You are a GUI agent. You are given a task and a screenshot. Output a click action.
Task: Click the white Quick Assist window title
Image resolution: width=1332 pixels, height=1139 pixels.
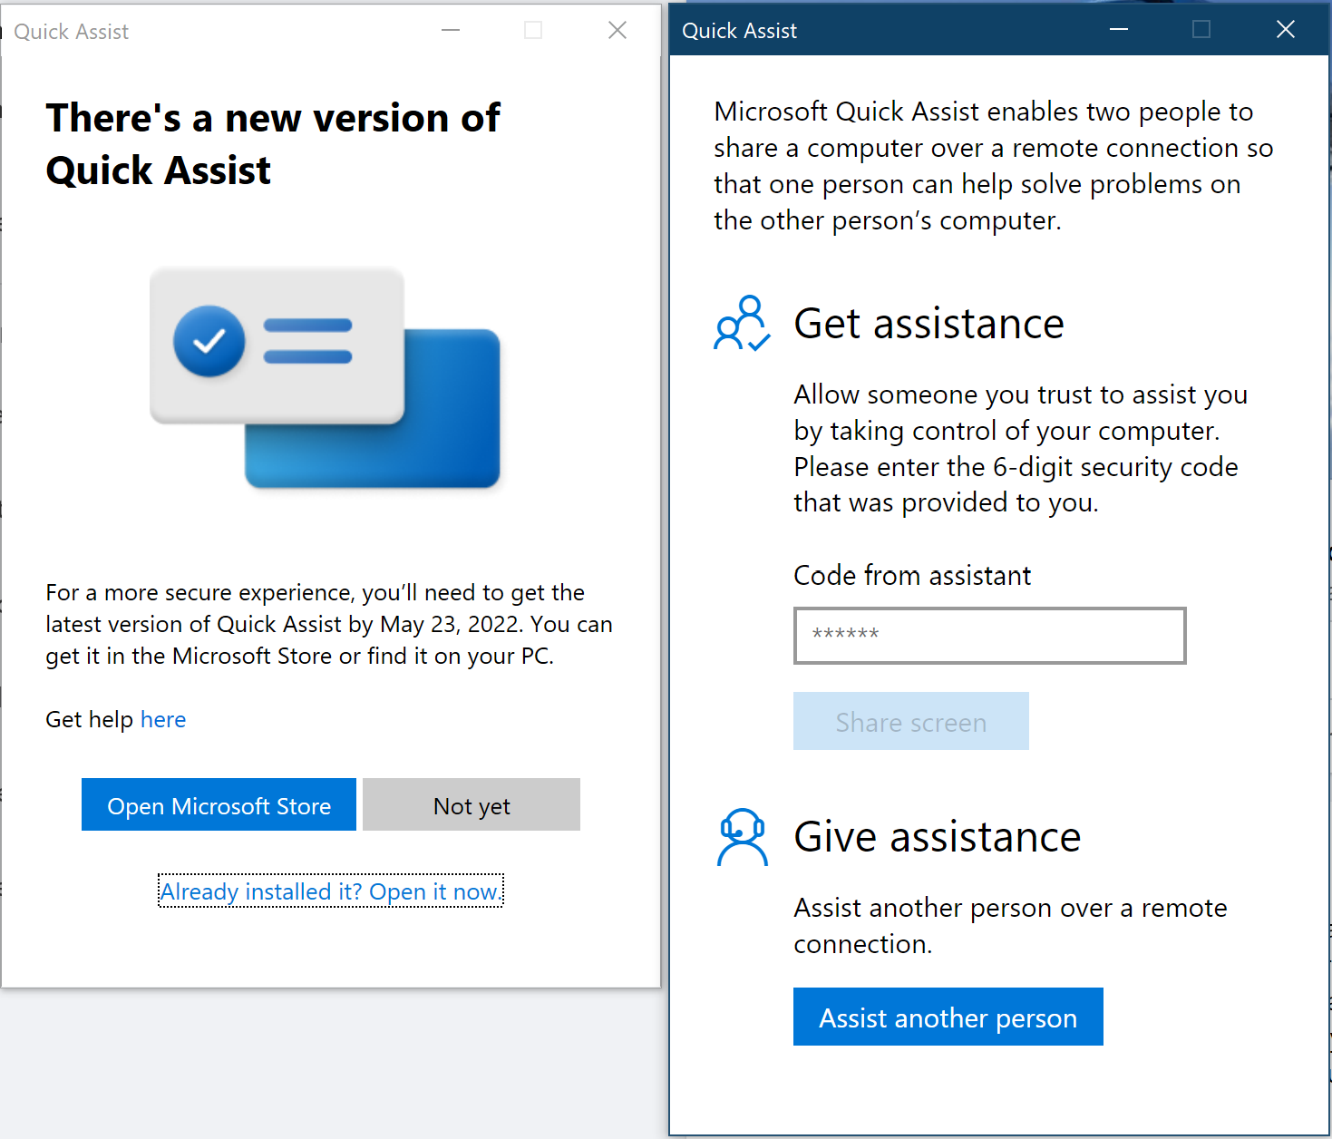coord(72,32)
